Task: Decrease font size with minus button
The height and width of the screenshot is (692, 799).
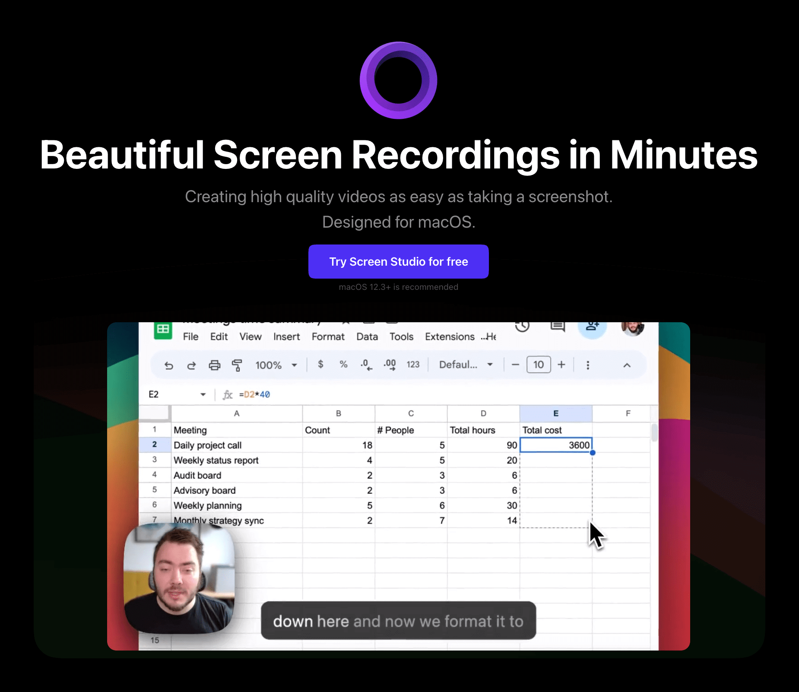Action: (515, 365)
